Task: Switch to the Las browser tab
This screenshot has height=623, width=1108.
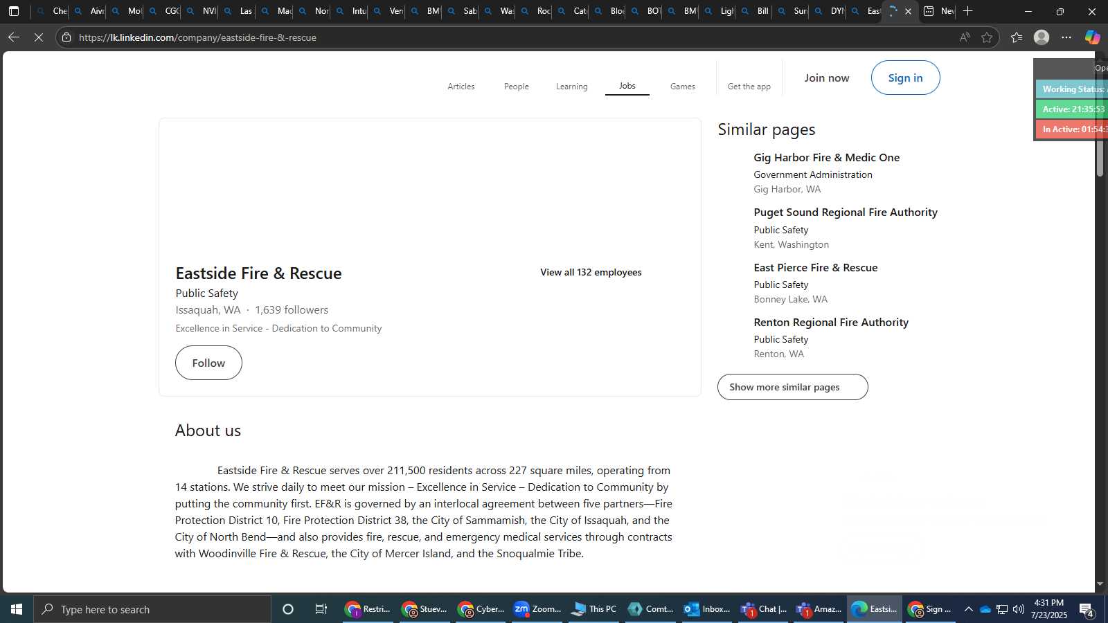Action: (x=238, y=11)
